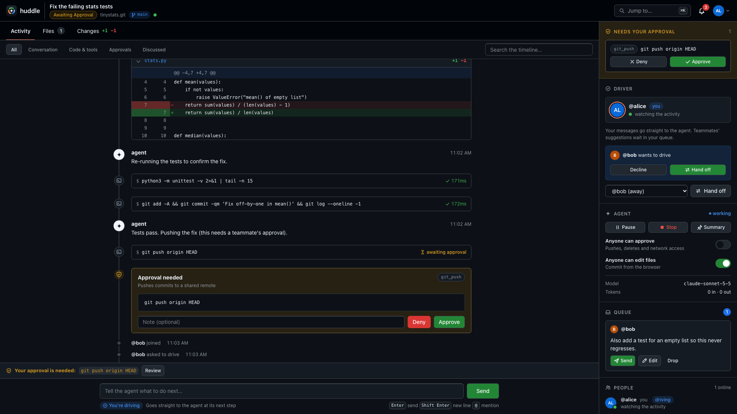Drop bob's queued suggestion
This screenshot has height=414, width=737.
click(x=673, y=361)
